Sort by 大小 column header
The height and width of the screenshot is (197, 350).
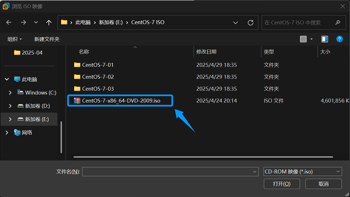click(x=325, y=52)
